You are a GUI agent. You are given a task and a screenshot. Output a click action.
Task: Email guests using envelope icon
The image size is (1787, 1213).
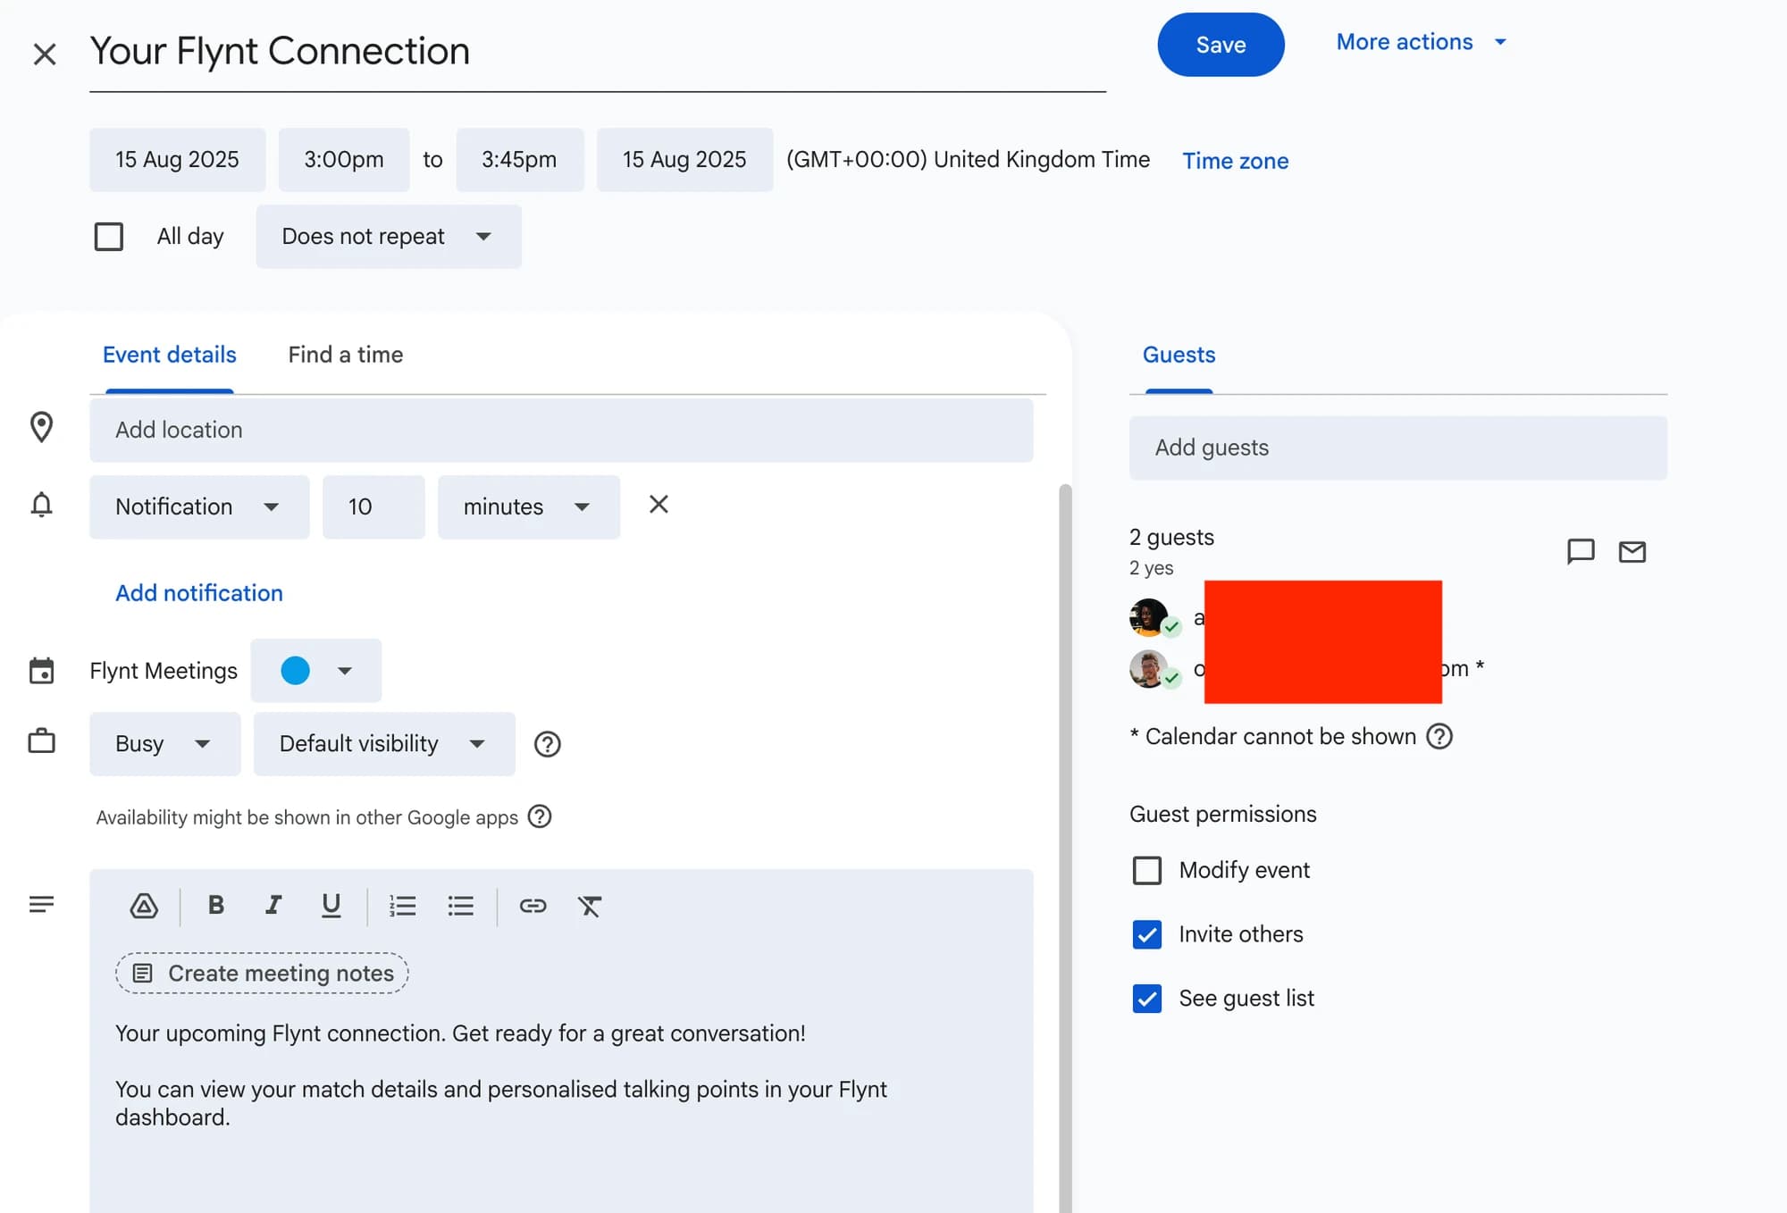pos(1632,551)
